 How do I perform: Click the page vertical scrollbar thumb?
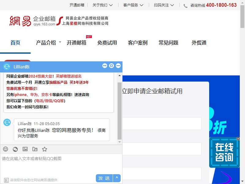pyautogui.click(x=243, y=17)
